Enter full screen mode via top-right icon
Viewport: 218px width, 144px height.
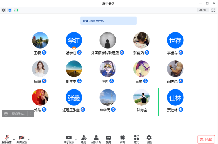[213, 10]
